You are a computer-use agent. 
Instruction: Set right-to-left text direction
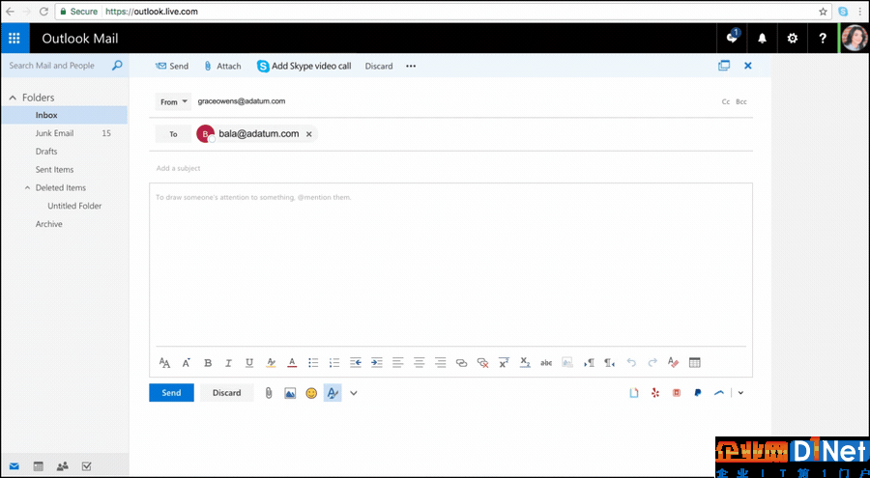coord(610,363)
